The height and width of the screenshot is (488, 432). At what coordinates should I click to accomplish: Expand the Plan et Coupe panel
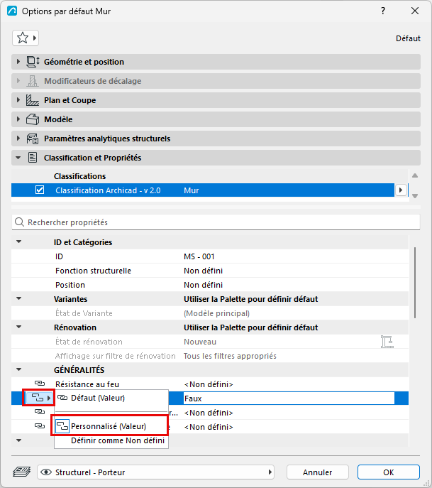[x=18, y=100]
